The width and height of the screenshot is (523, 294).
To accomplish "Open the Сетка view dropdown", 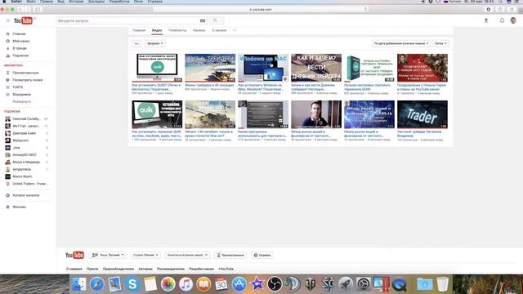I will tap(440, 43).
